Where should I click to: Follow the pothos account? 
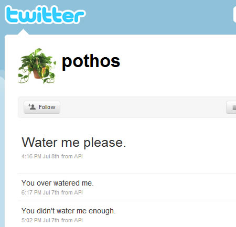tap(42, 107)
